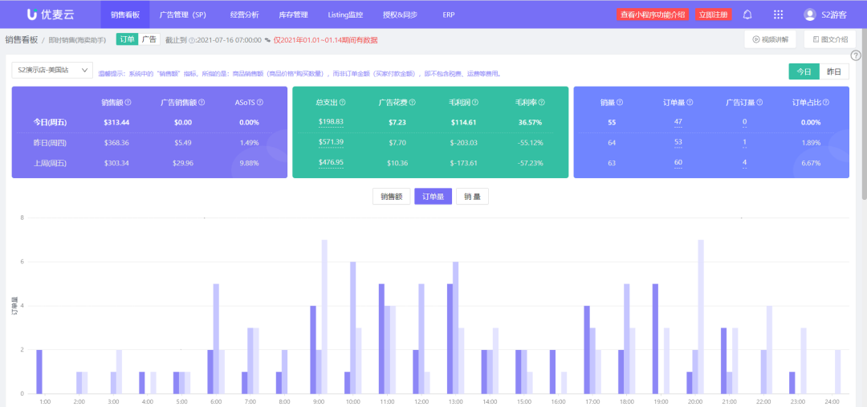Show chart by 销售额
The height and width of the screenshot is (407, 867).
coord(392,197)
